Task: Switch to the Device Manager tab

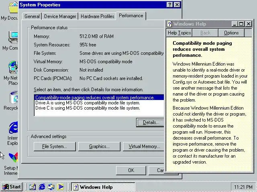Action: (x=60, y=16)
